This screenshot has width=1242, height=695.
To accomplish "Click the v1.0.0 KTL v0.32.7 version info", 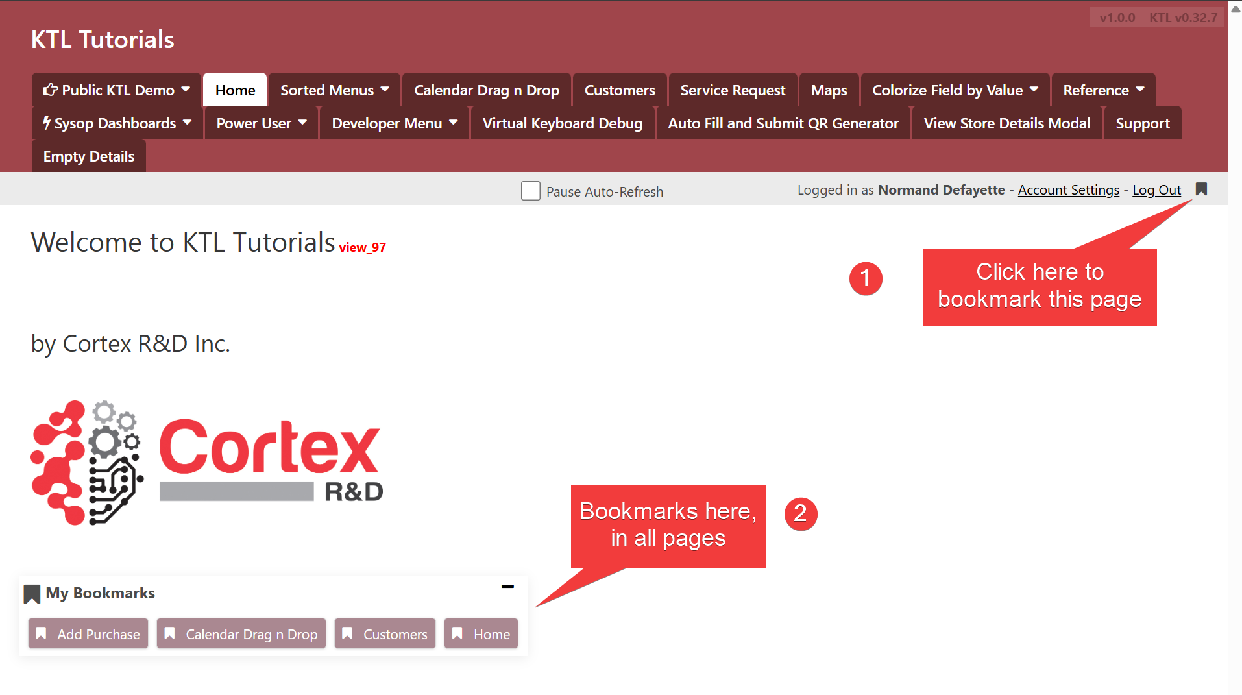I will tap(1158, 18).
